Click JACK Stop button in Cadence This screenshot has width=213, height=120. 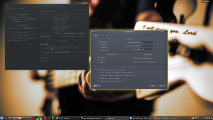pos(58,34)
